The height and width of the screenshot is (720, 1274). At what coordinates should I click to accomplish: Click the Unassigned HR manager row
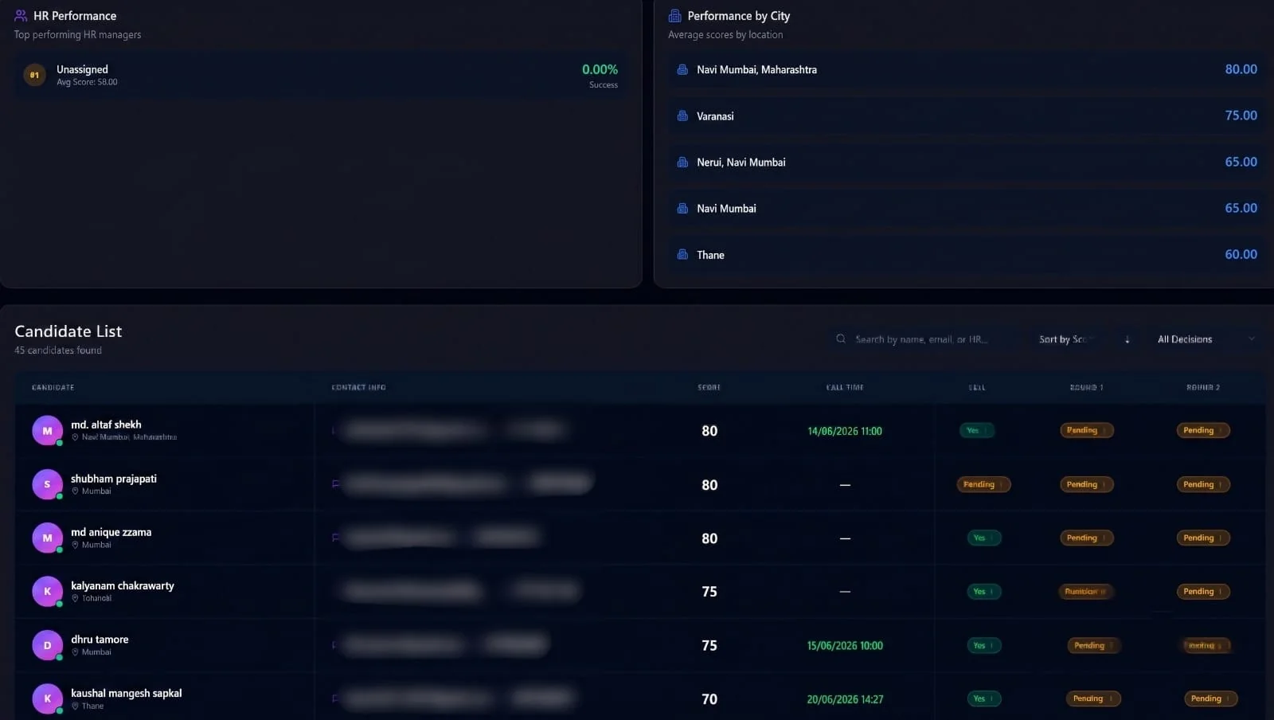321,76
